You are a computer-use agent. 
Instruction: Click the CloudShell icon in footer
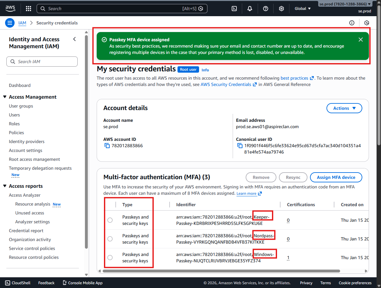(x=7, y=283)
